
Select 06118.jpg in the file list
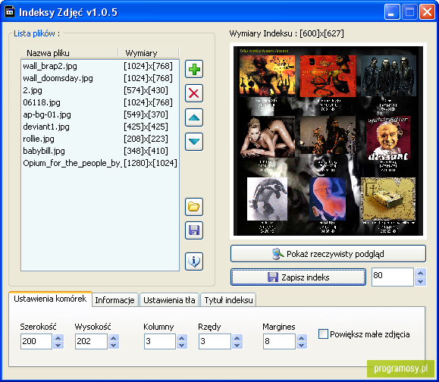[x=99, y=102]
